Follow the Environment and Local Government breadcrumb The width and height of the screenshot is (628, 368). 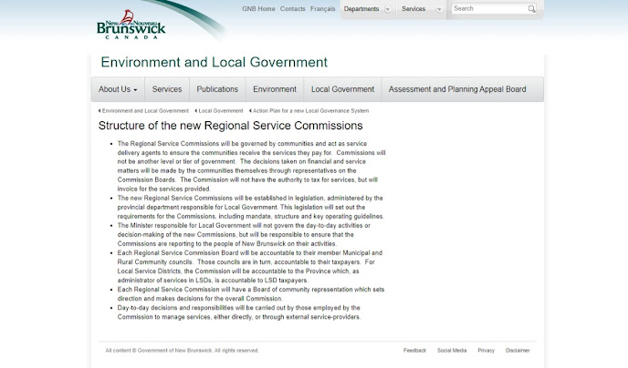tap(143, 111)
